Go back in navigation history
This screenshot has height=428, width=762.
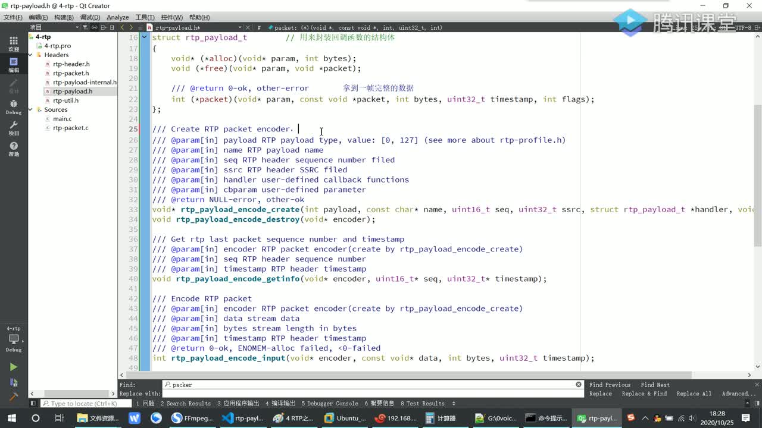pyautogui.click(x=123, y=27)
